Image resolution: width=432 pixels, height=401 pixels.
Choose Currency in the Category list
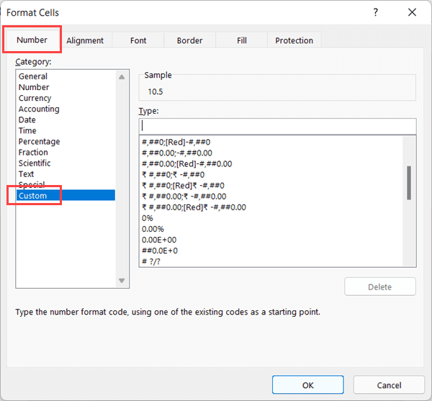point(35,98)
